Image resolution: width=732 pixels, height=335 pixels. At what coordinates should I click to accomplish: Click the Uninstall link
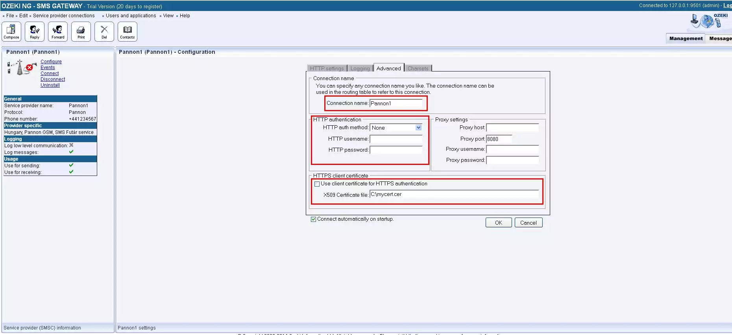click(50, 85)
